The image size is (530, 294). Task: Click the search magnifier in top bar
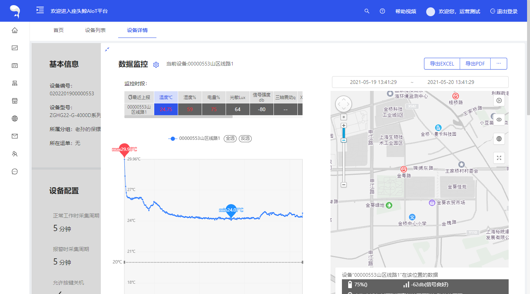367,11
